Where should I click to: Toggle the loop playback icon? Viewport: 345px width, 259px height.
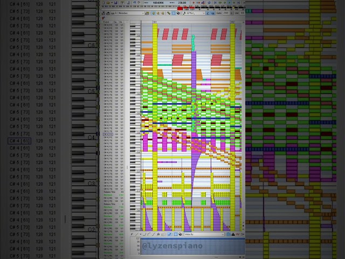coord(209,3)
